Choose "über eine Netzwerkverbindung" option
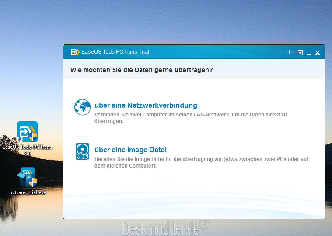332x236 pixels. click(146, 105)
